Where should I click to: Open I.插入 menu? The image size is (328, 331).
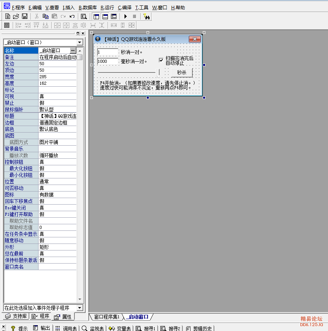(x=69, y=8)
